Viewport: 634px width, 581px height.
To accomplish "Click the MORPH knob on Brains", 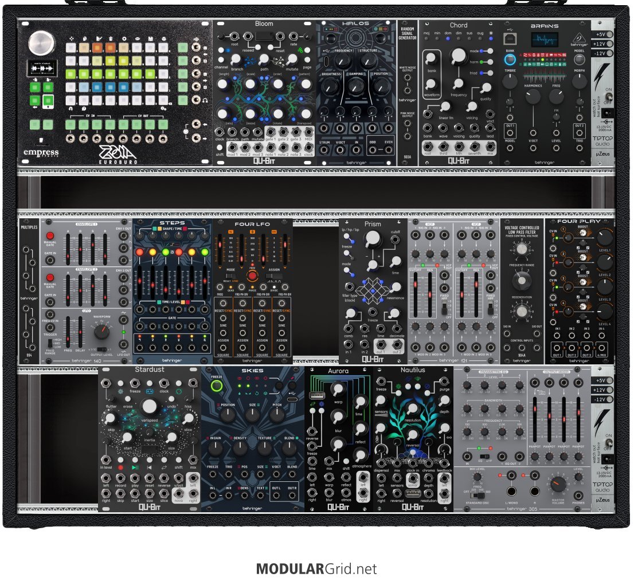I will click(x=579, y=81).
